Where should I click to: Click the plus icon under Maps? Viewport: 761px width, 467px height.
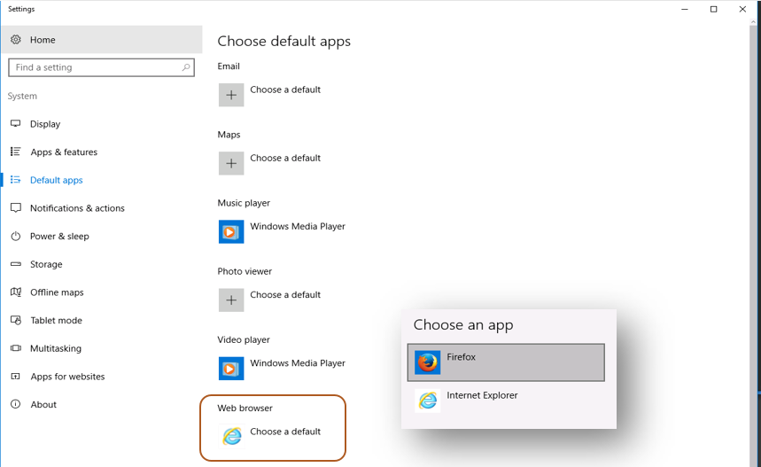(x=231, y=163)
